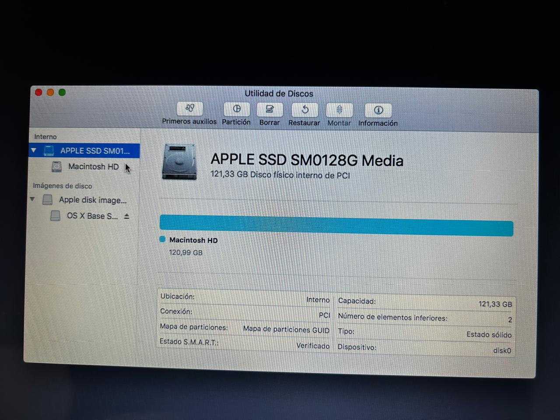
Task: Click the 'Mapa de particiones GUID' value
Action: pyautogui.click(x=286, y=329)
